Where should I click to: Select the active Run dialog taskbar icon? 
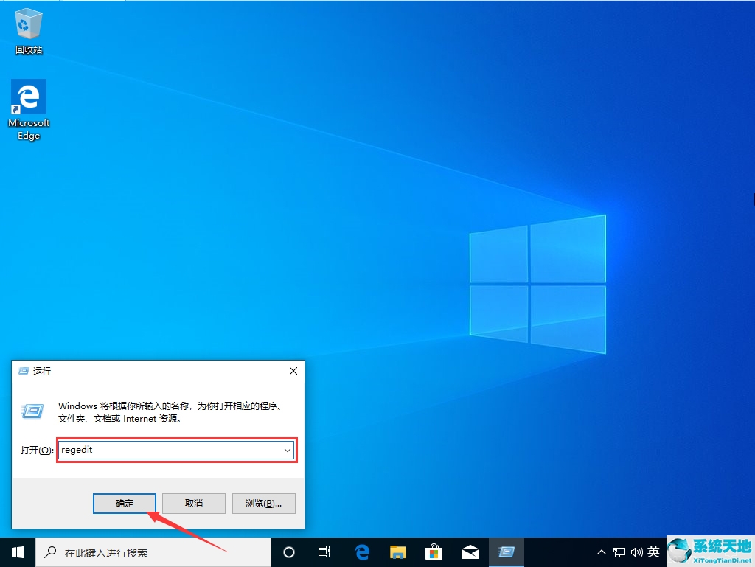click(x=507, y=552)
